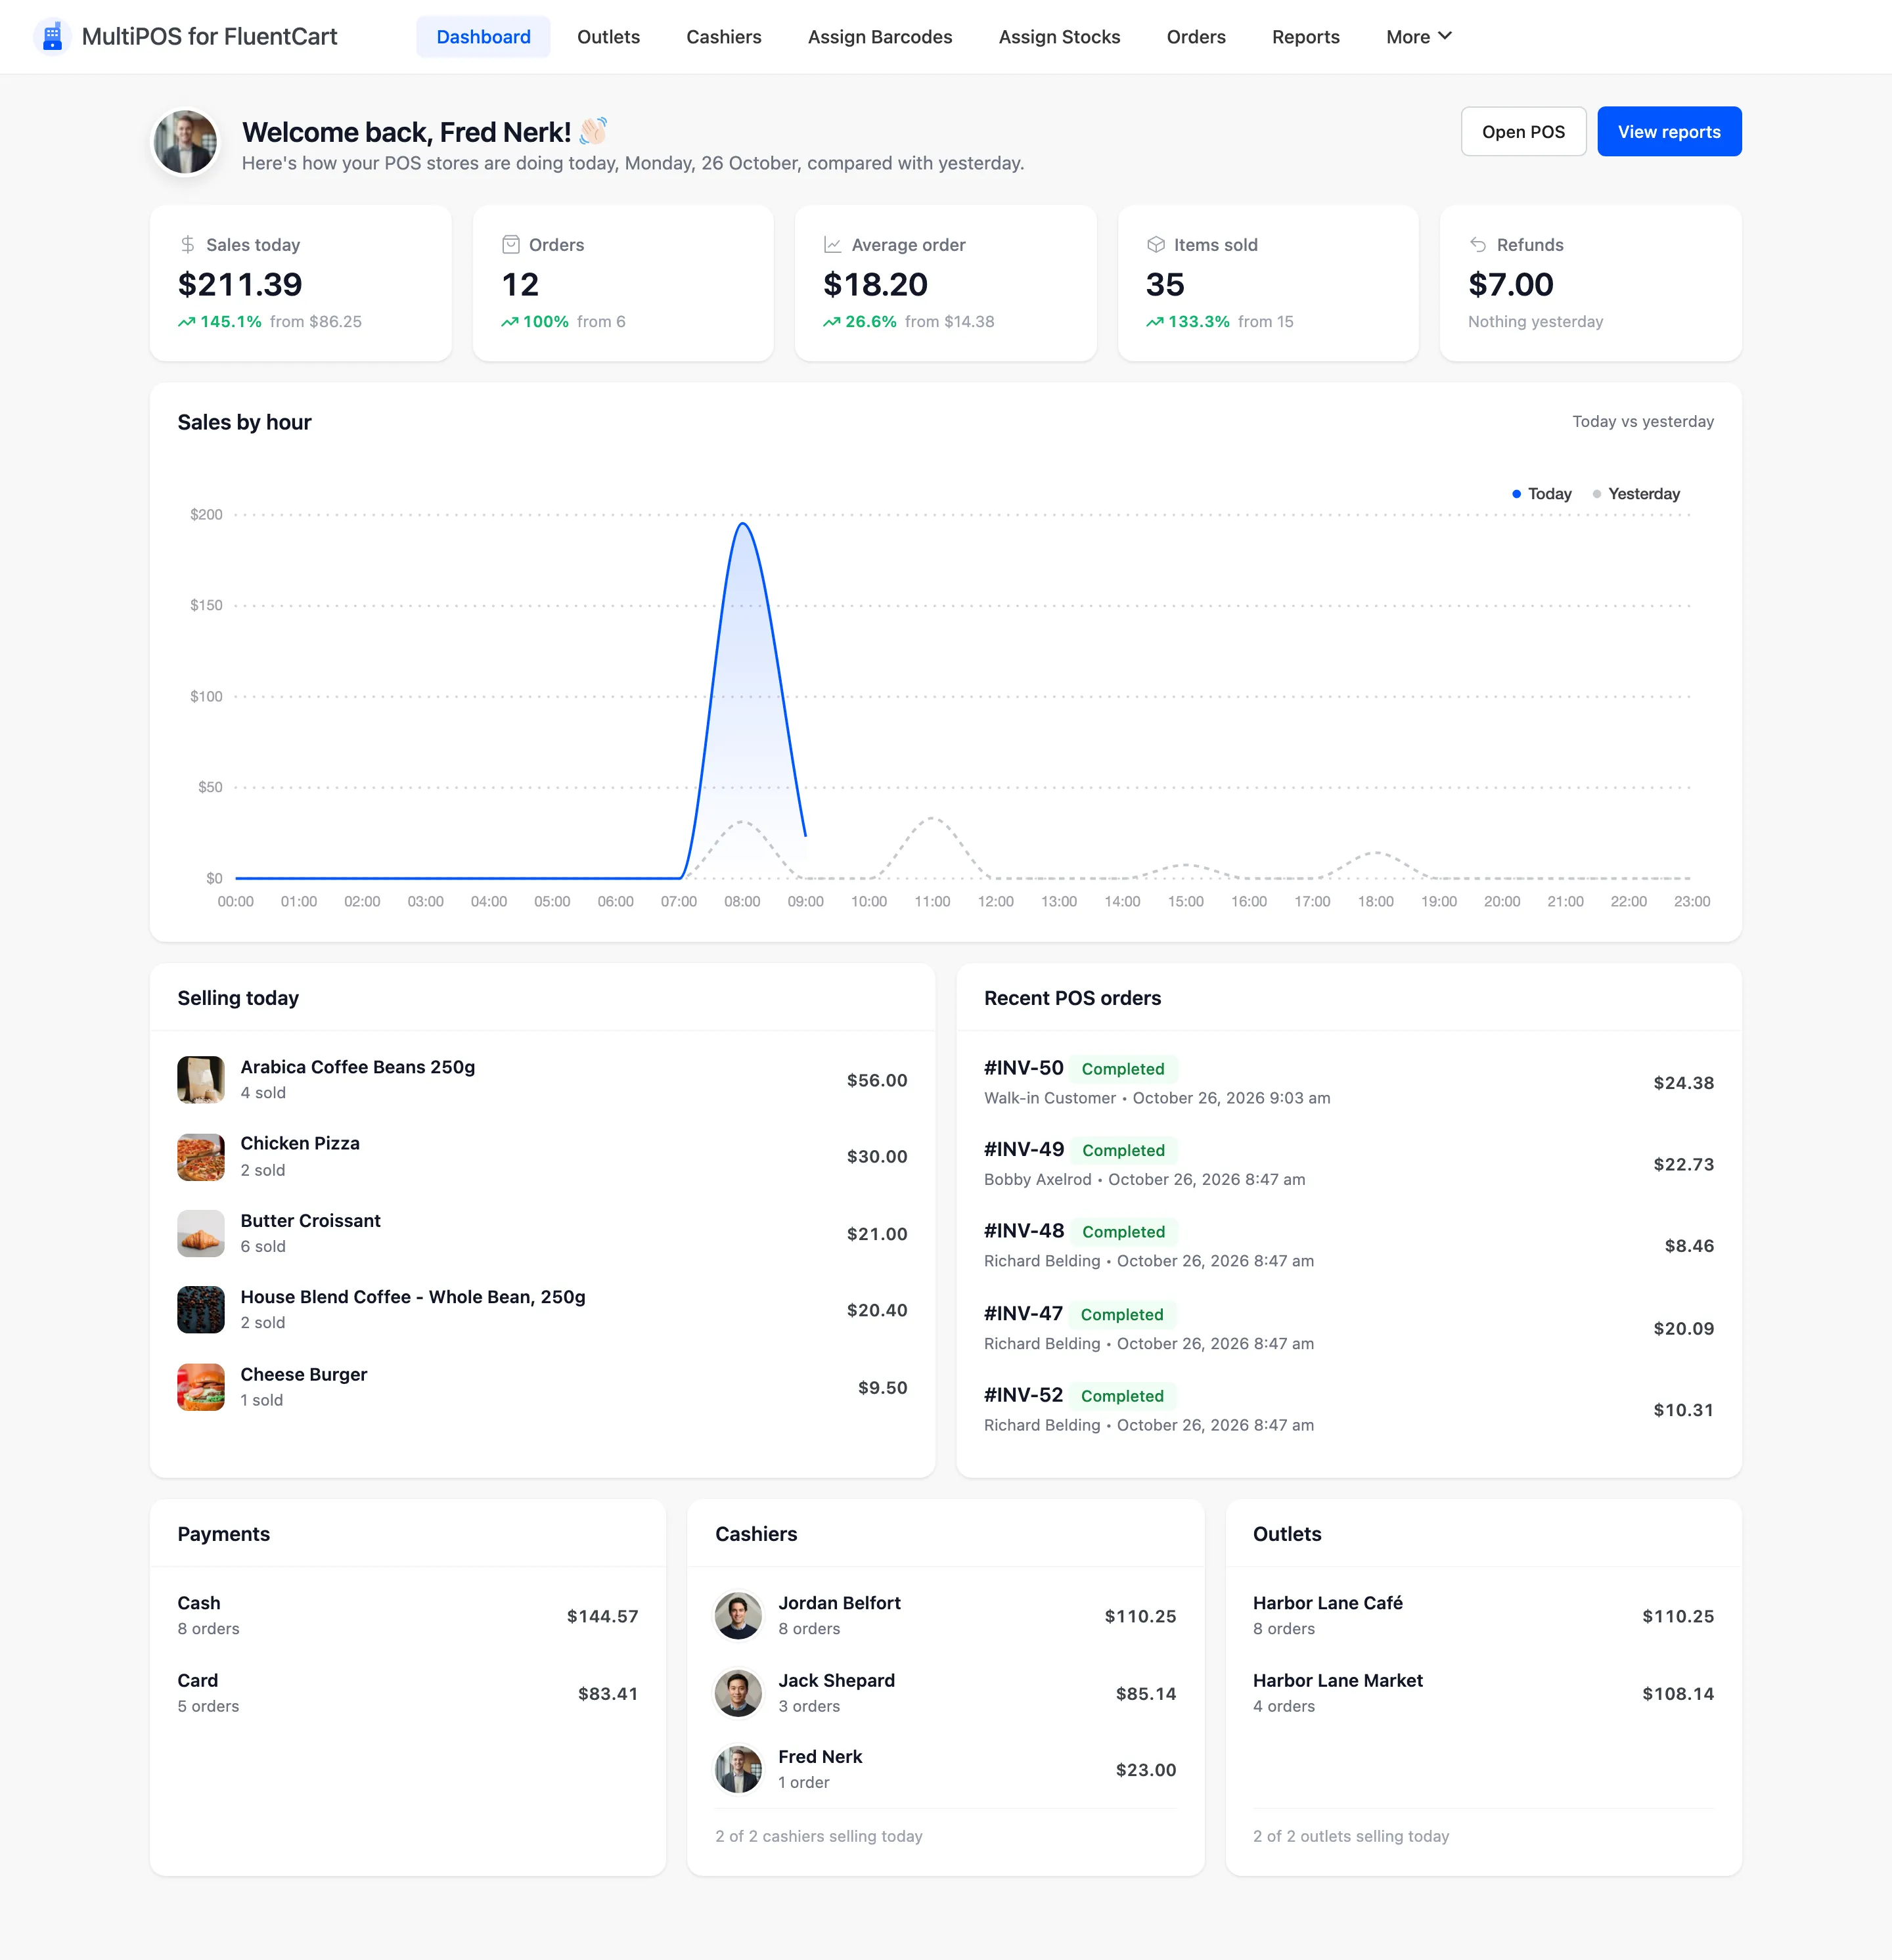The width and height of the screenshot is (1892, 1960).
Task: Click the Cheese Burger product thumbnail
Action: tap(201, 1387)
